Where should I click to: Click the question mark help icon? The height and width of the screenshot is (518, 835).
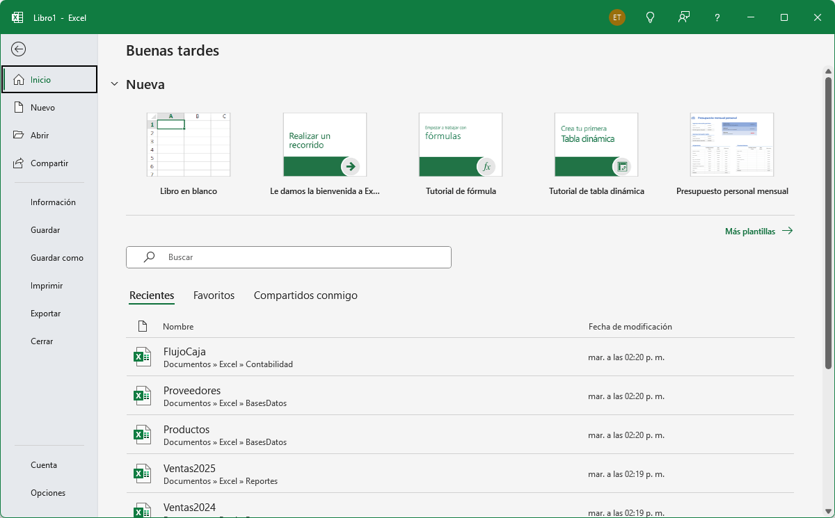coord(717,17)
